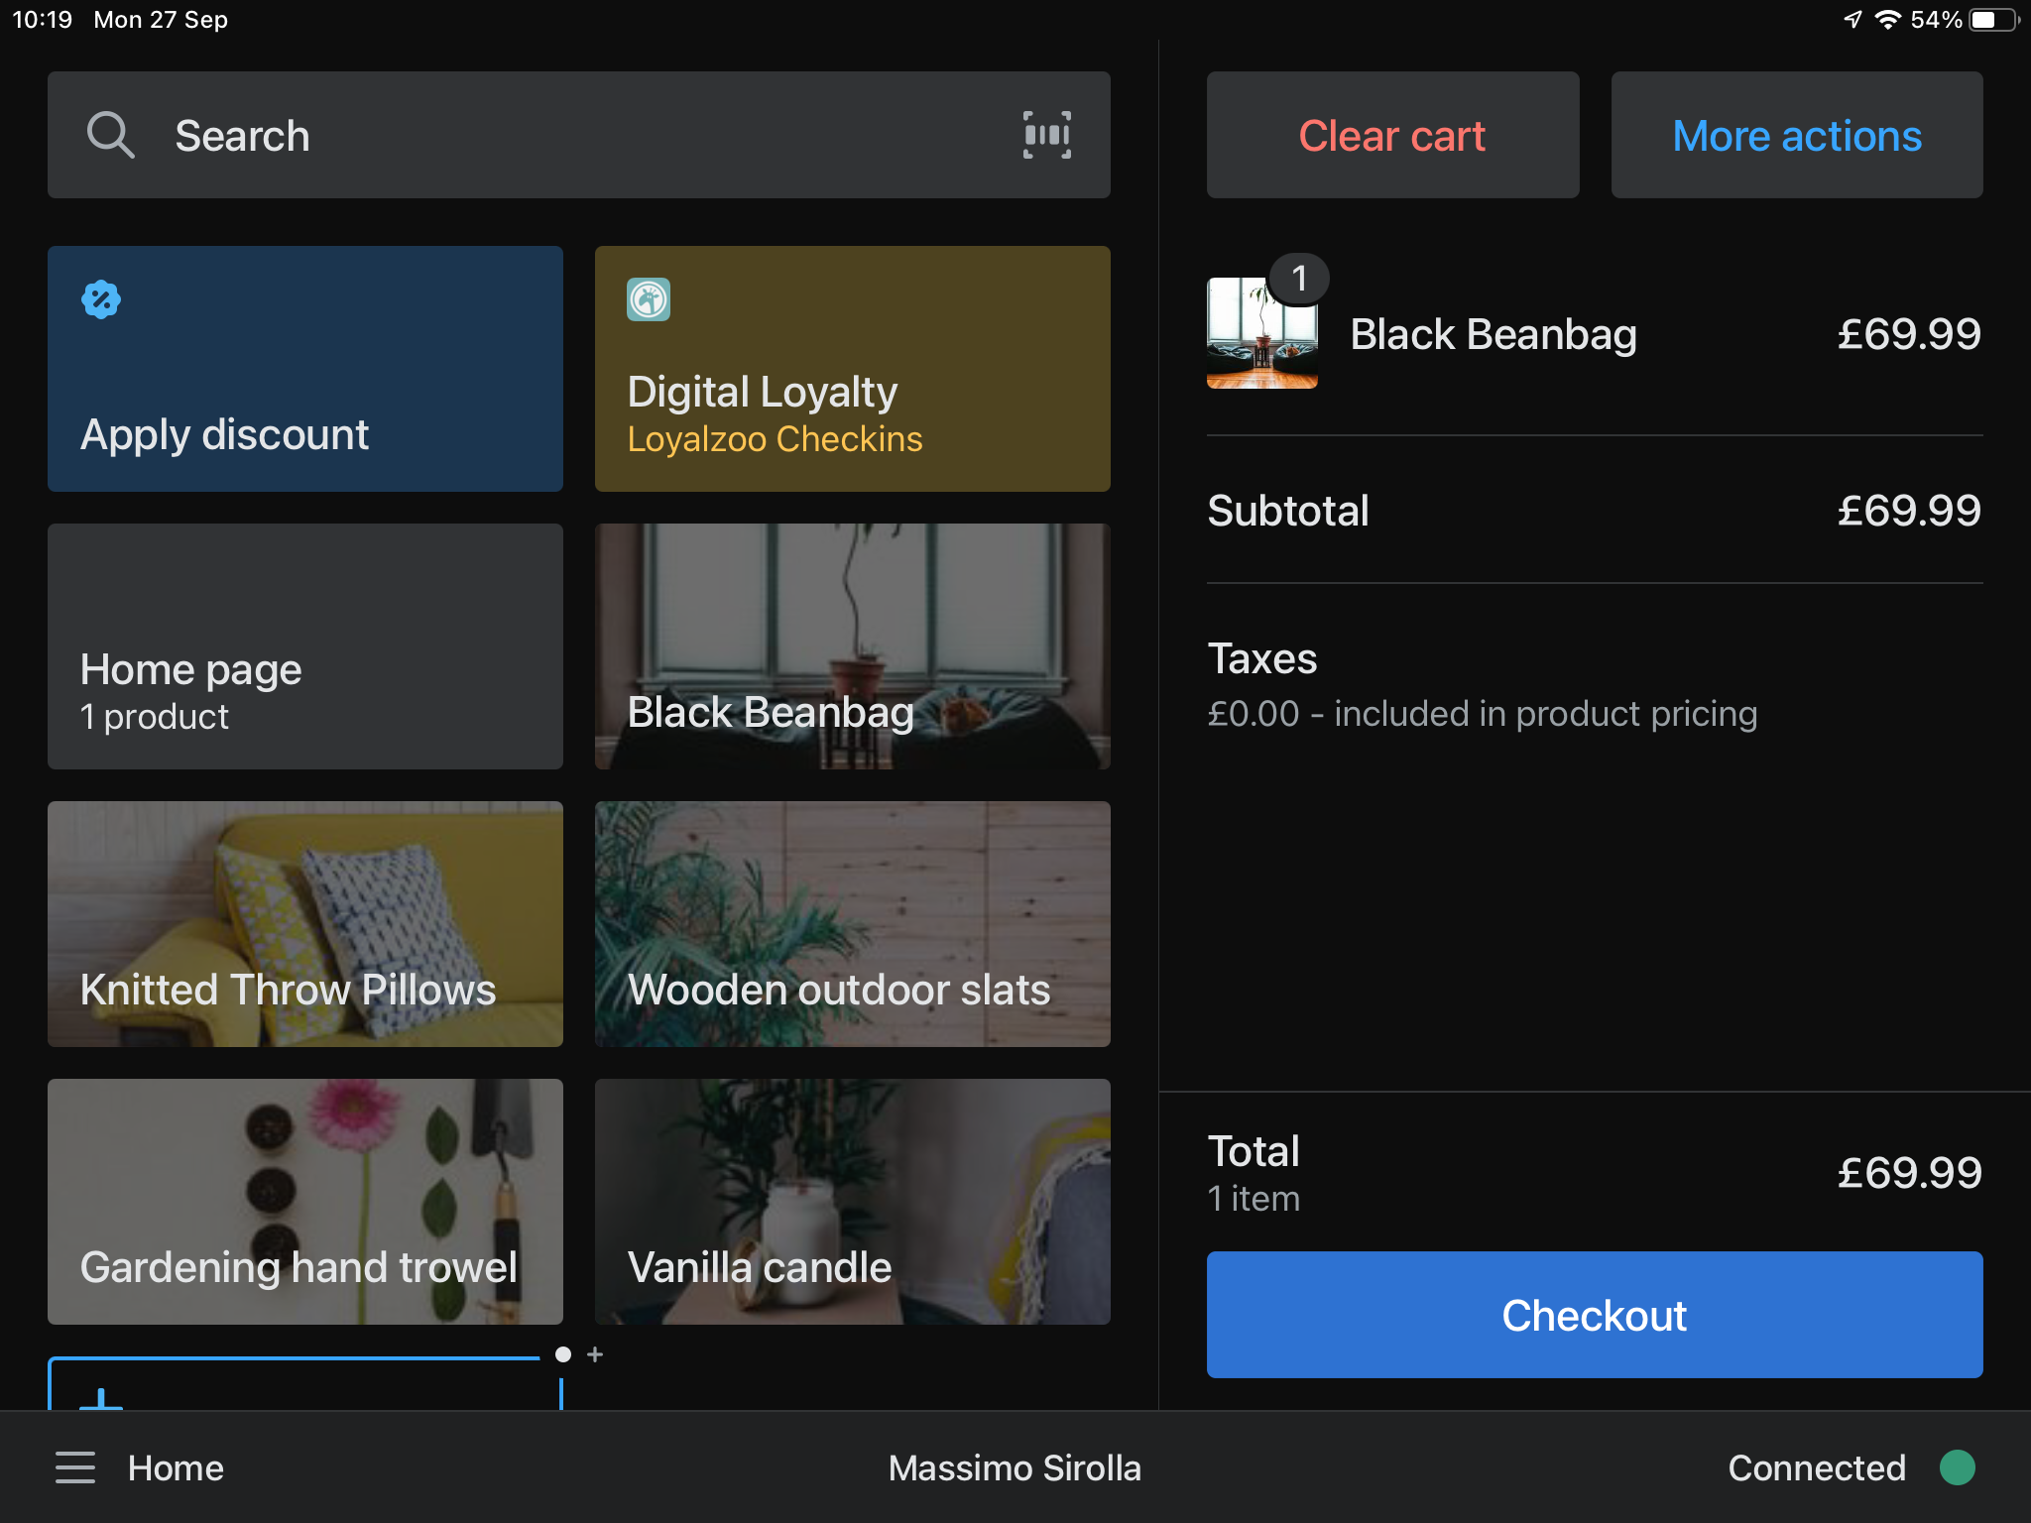2031x1523 pixels.
Task: Select the Digital Loyalty Loyalzoo Checkins icon
Action: tap(650, 293)
